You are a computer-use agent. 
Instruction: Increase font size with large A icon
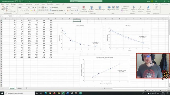(x=34, y=7)
